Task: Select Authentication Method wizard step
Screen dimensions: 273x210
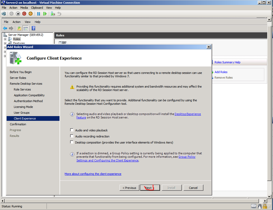Action: [28, 101]
